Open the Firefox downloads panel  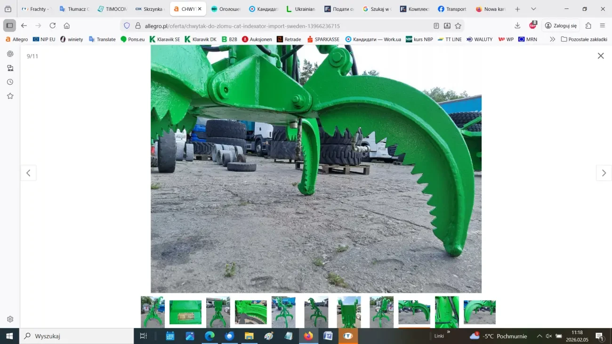click(x=517, y=26)
